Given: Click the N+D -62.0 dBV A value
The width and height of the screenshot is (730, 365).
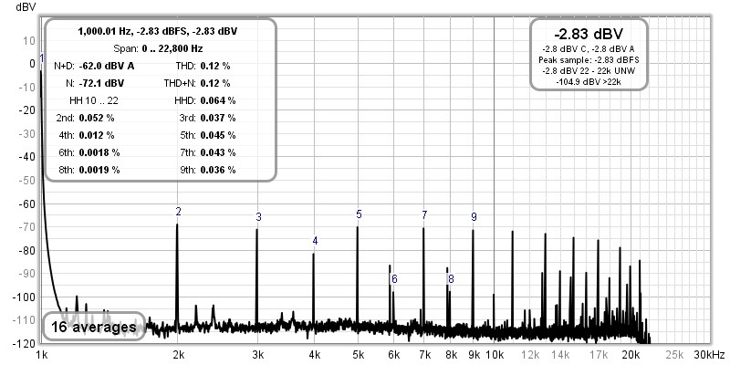Looking at the screenshot, I should [107, 66].
